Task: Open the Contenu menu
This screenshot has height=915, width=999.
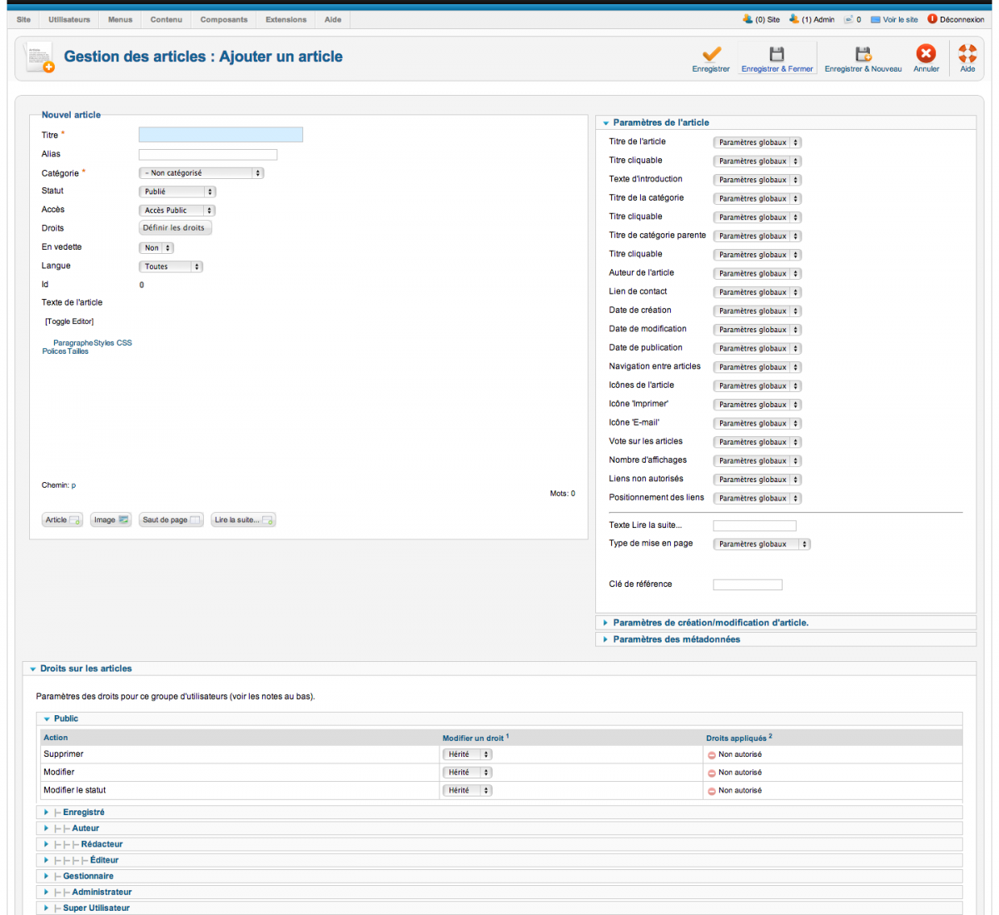Action: 166,19
